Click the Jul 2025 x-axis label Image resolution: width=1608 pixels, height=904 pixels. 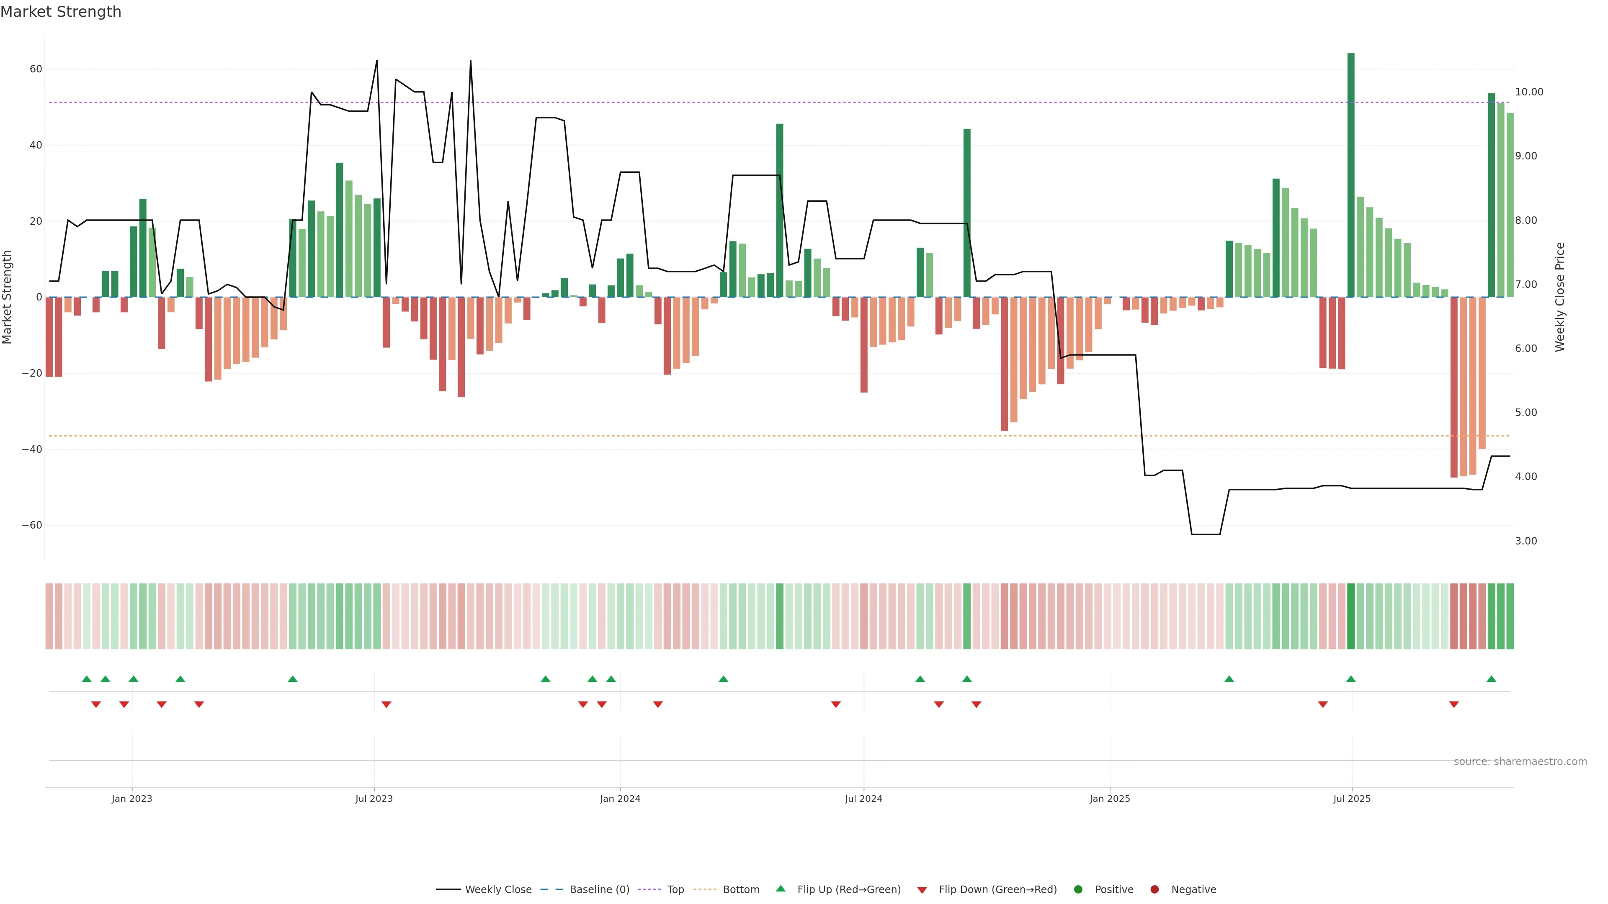1351,799
